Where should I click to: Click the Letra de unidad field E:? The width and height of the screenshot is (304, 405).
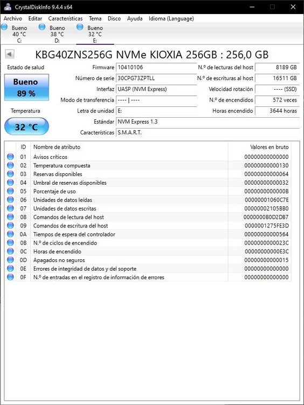click(x=156, y=111)
